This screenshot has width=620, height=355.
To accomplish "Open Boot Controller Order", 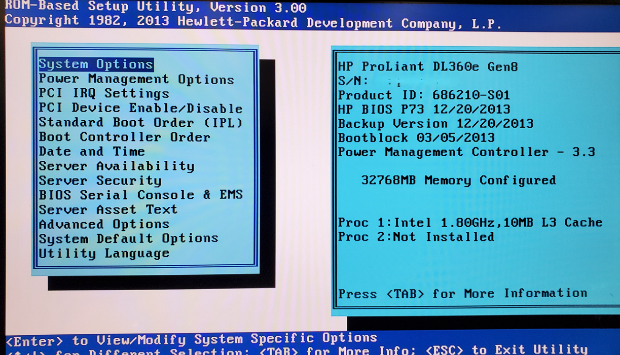I will click(124, 137).
